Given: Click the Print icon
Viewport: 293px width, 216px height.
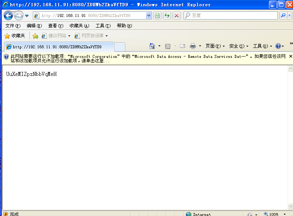Looking at the screenshot, I should 193,46.
